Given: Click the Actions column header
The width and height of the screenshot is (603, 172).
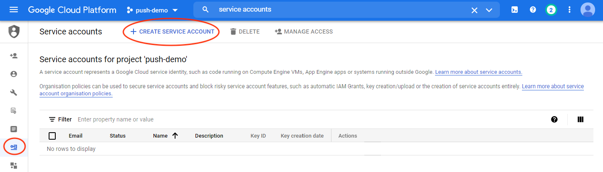Looking at the screenshot, I should (x=348, y=136).
